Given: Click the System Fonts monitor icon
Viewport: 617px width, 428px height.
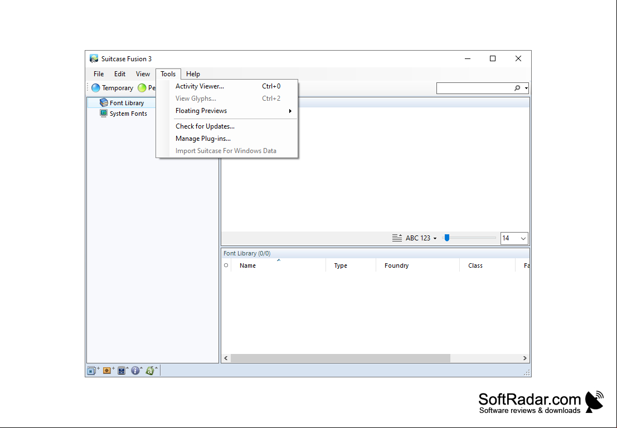Looking at the screenshot, I should pos(104,113).
